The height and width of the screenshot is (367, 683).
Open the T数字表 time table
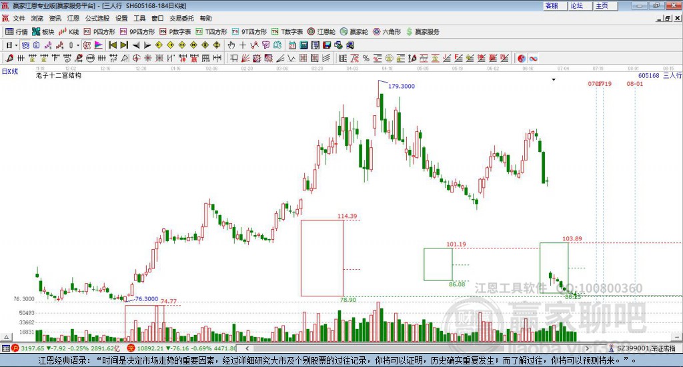[x=287, y=32]
